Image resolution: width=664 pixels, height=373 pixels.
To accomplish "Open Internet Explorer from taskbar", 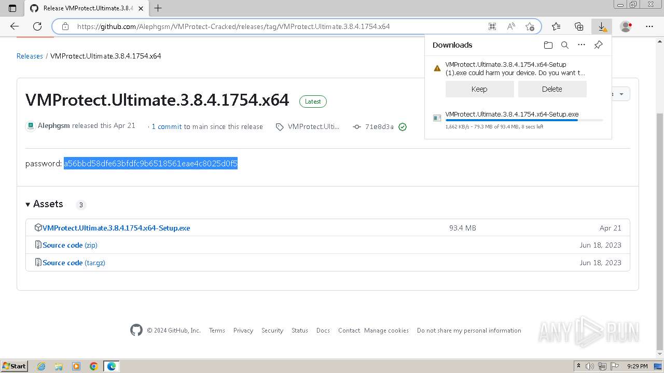I will click(x=41, y=366).
